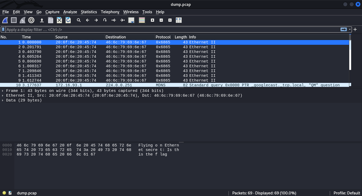Save this capture file icon
Viewport: 362px width, 196px height.
click(51, 20)
